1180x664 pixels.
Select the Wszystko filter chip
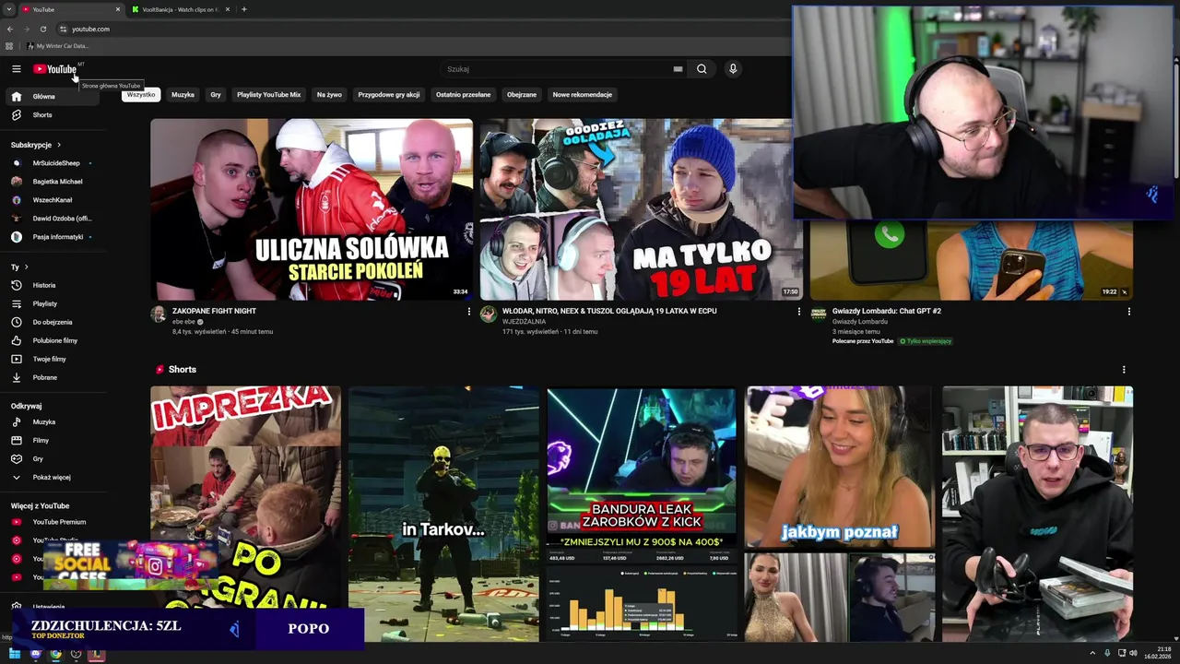tap(141, 94)
